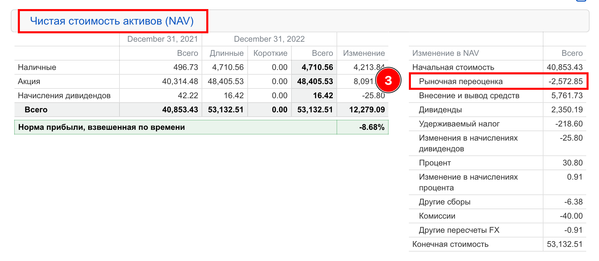Select the -8.68% time-weighted return value
This screenshot has height=261, width=599.
[x=372, y=127]
